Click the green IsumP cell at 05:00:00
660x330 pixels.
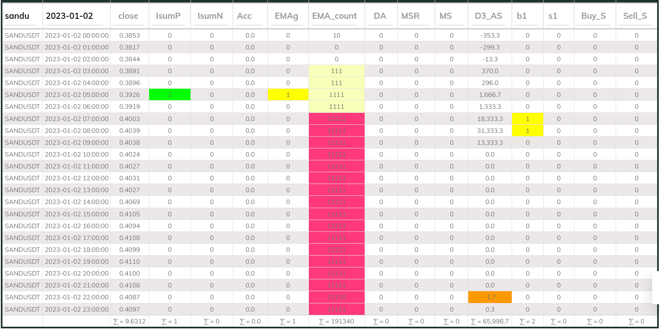(x=170, y=95)
